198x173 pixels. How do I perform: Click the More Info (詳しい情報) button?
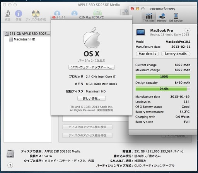(x=92, y=99)
